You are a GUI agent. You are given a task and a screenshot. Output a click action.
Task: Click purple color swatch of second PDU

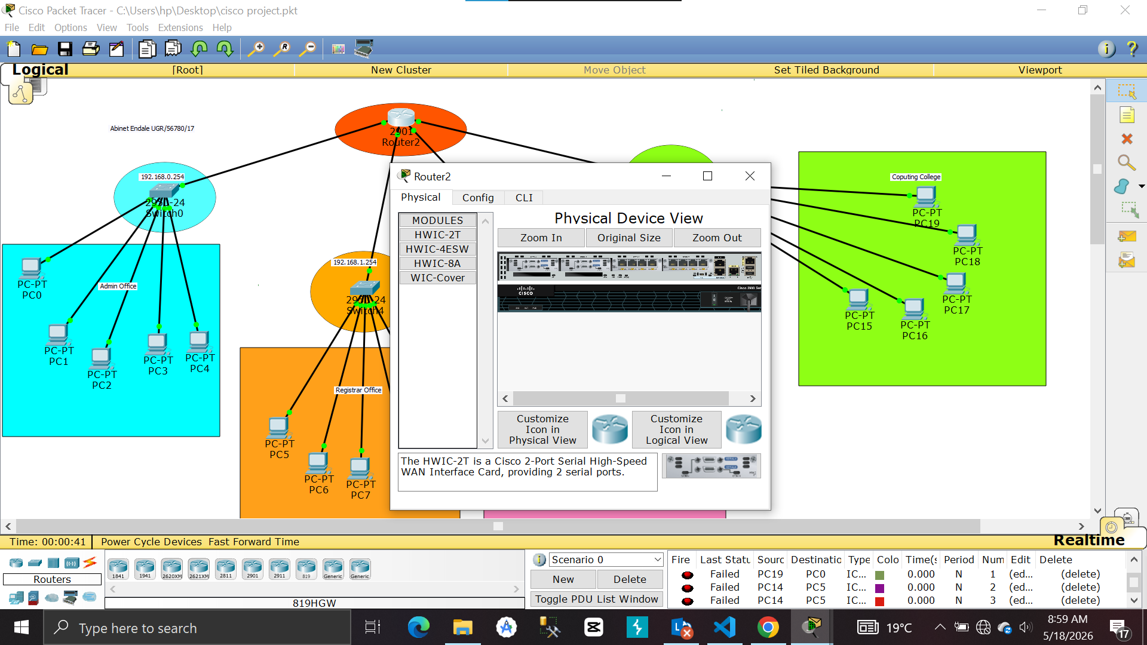(879, 588)
